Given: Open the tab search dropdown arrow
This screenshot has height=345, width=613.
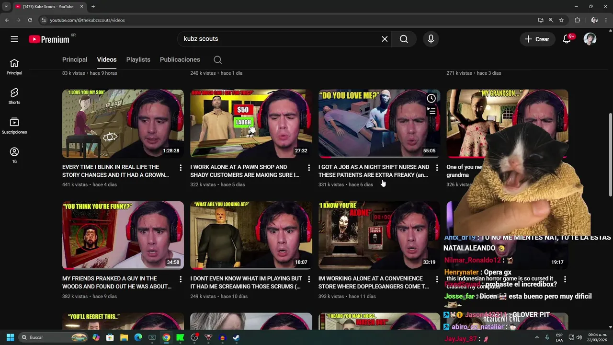Looking at the screenshot, I should click(x=6, y=7).
